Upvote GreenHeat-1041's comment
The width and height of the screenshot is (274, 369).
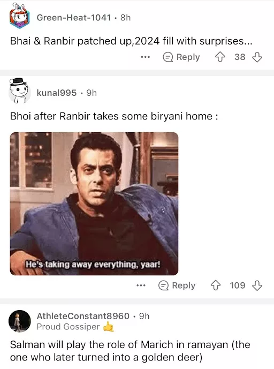[220, 57]
